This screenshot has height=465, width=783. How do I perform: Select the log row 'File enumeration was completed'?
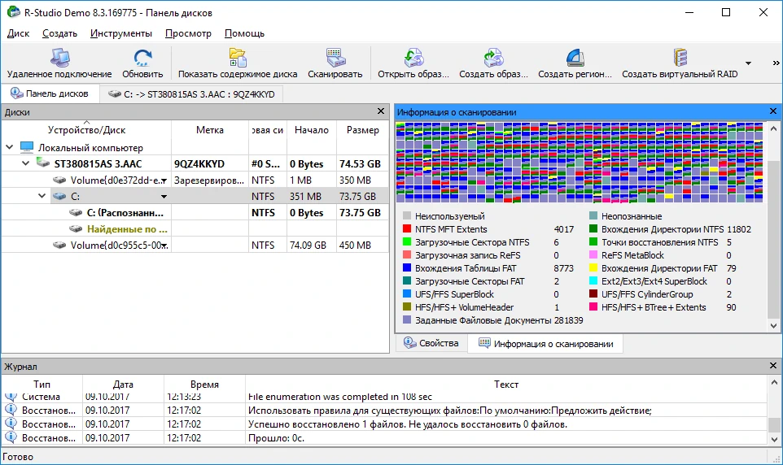click(384, 398)
